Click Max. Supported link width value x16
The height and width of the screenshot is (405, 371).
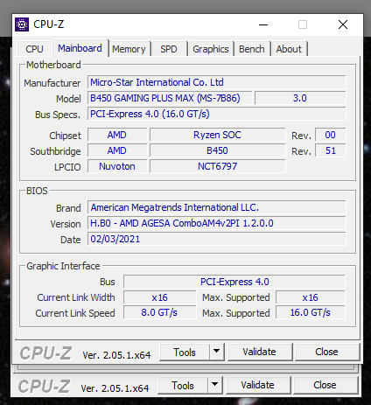[x=311, y=297]
